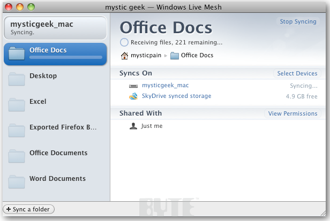Click the Office Docs breadcrumb folder icon
Viewport: 330px width, 221px height.
point(174,55)
